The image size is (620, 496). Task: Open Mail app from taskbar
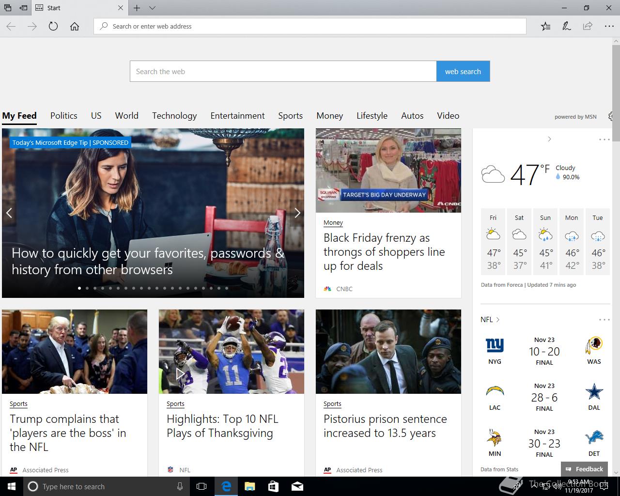coord(297,486)
